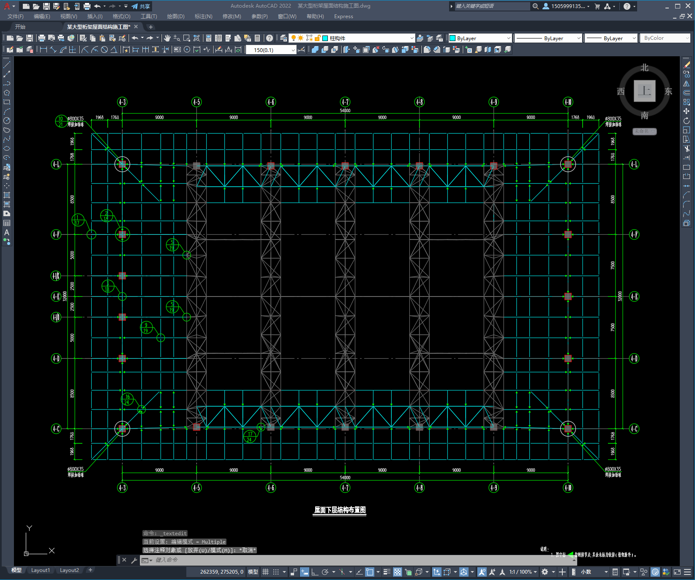Click the ViewCube 上 top face

coord(644,91)
